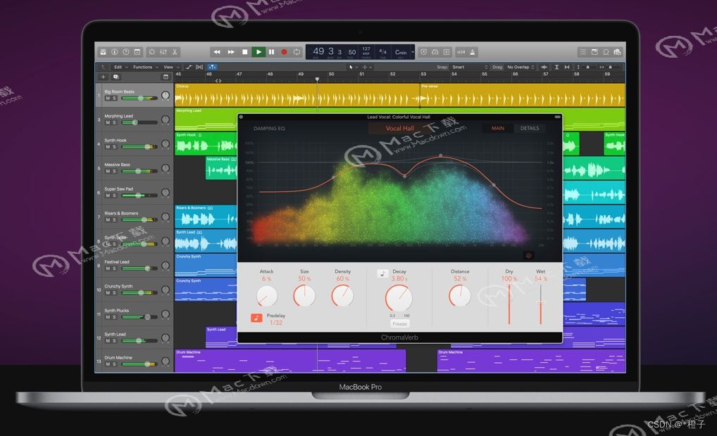This screenshot has width=717, height=436.
Task: Toggle the Metronome click icon
Action: 473,52
